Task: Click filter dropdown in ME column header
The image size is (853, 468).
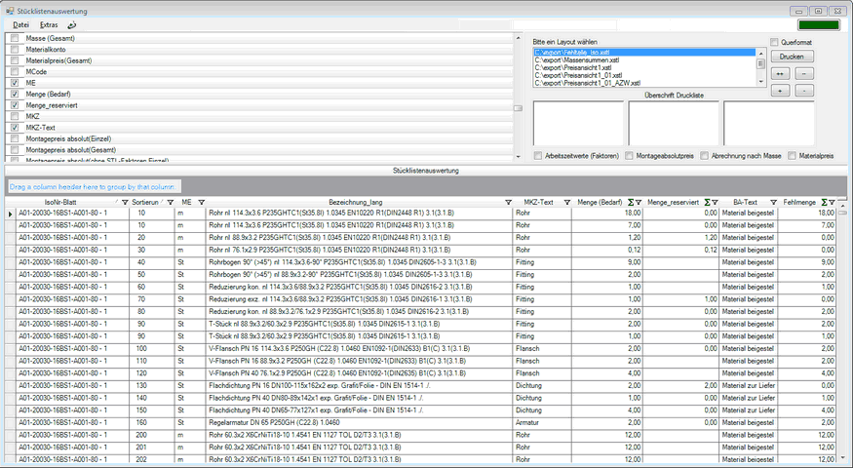Action: (198, 202)
